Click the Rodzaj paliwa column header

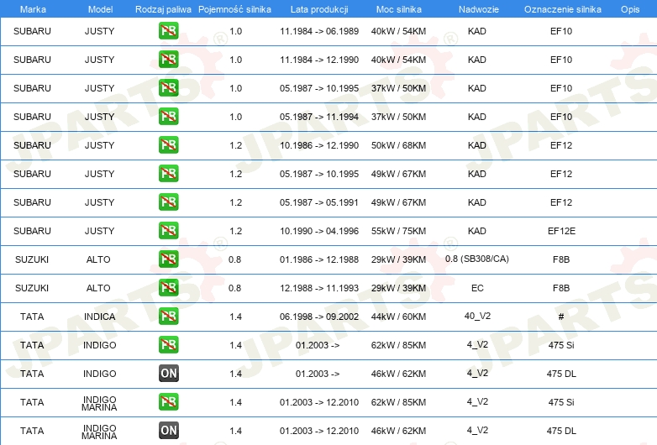pos(163,9)
